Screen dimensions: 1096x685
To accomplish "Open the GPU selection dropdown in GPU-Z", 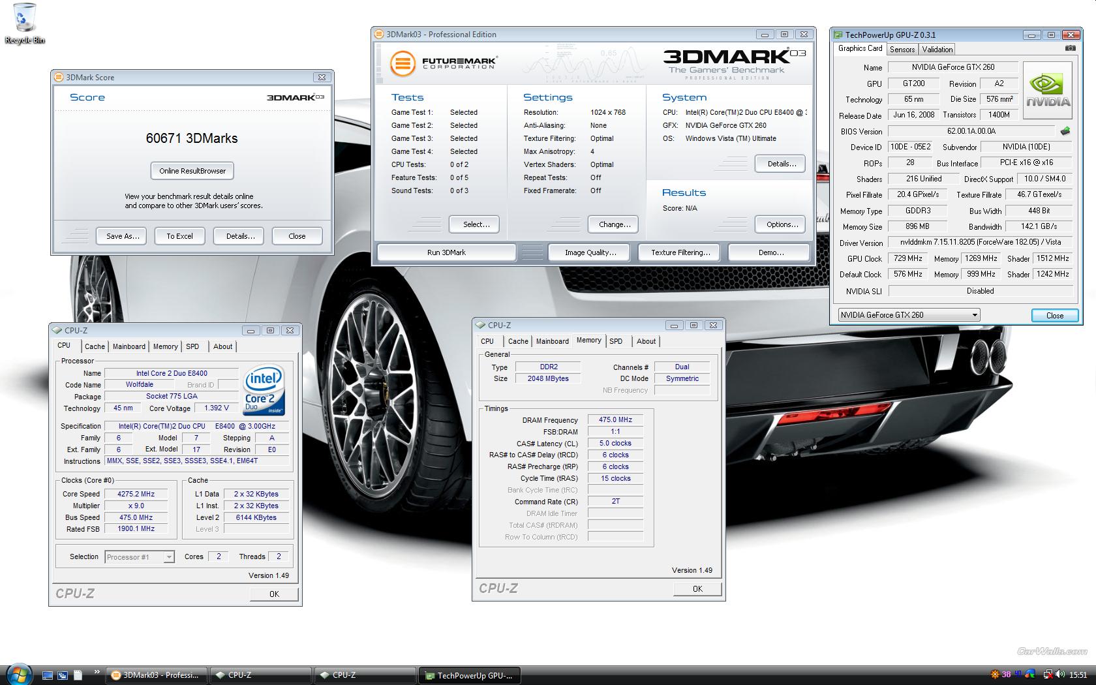I will click(x=909, y=315).
